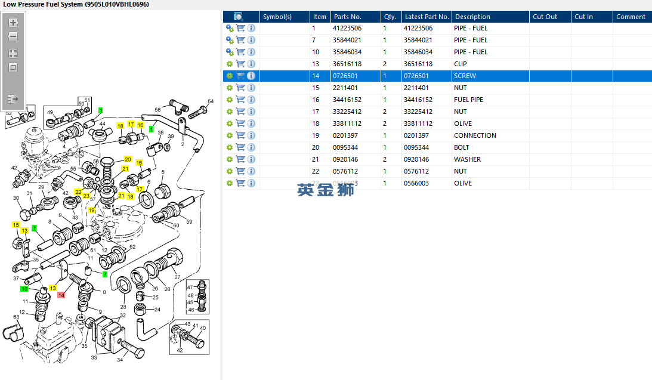Add NUT 2211401 to cart
This screenshot has width=652, height=380.
point(240,88)
